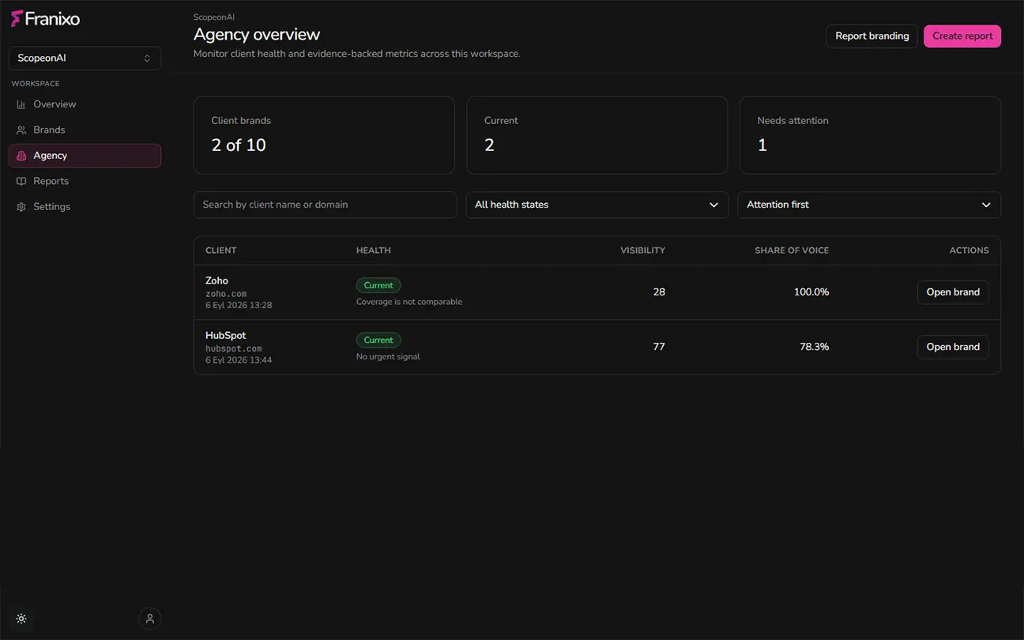Open the Attention first sort dropdown
This screenshot has height=640, width=1024.
[x=868, y=205]
